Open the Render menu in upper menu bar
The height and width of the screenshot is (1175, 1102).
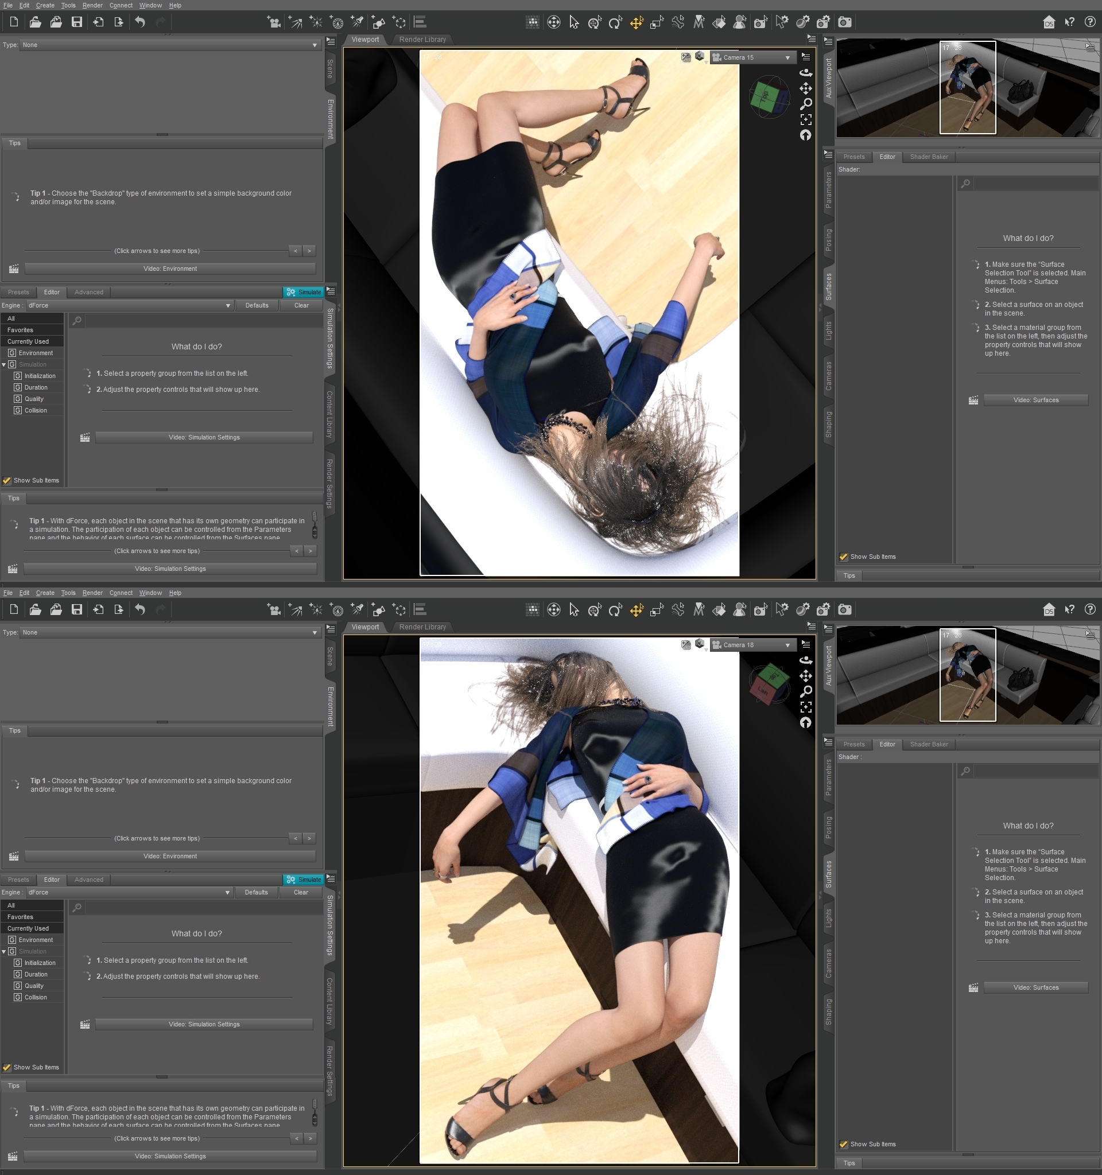pyautogui.click(x=92, y=5)
